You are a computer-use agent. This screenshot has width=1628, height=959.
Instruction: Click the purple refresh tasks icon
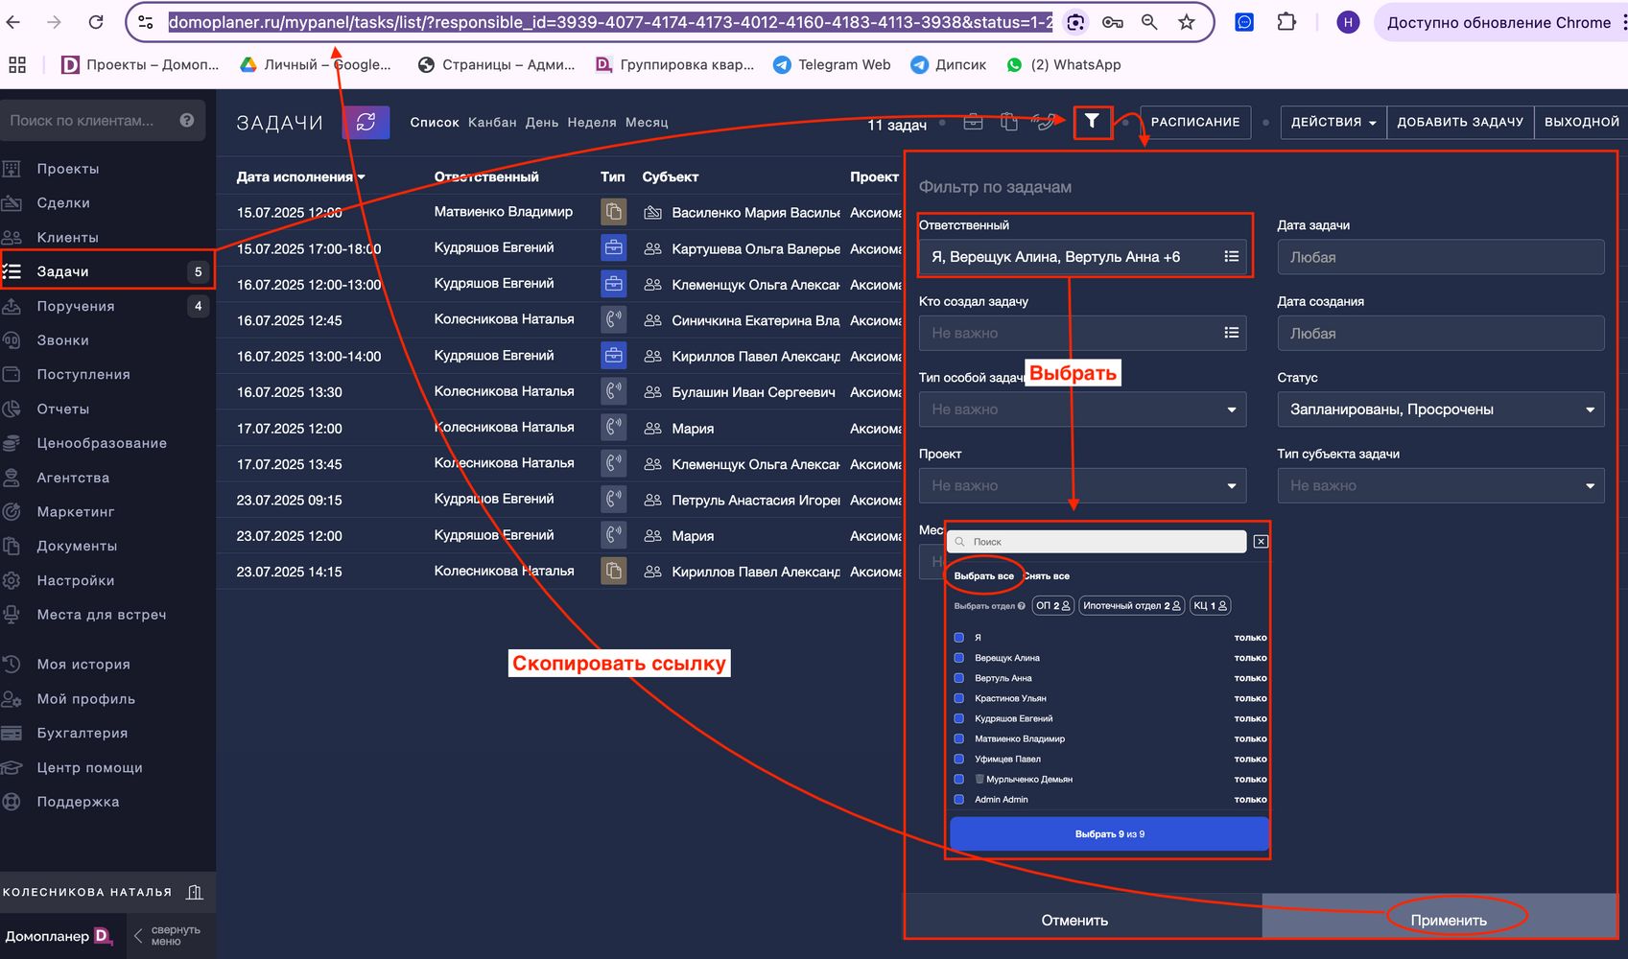(x=366, y=122)
